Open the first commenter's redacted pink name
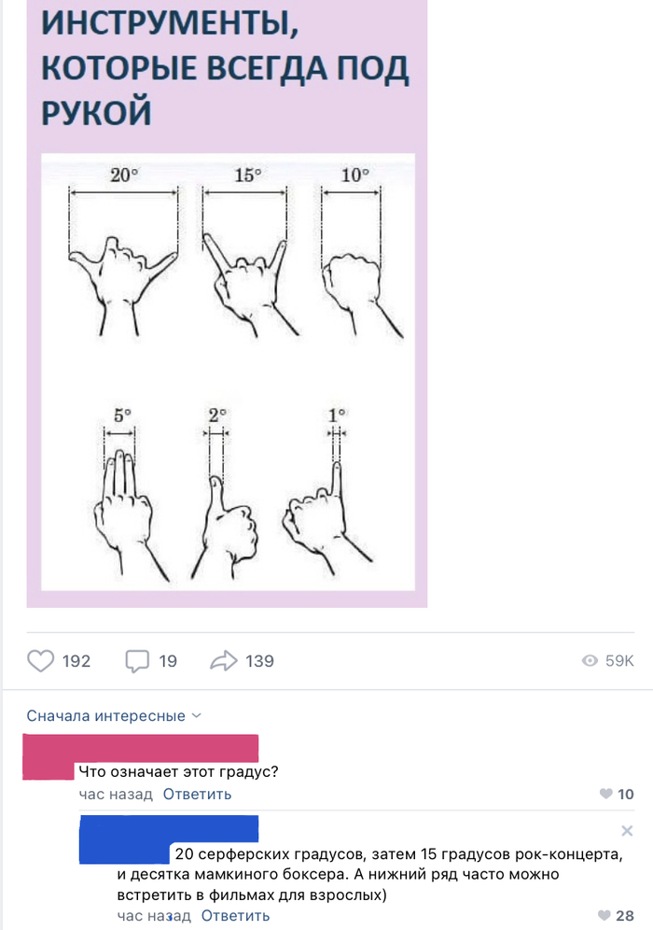The width and height of the screenshot is (653, 930). pyautogui.click(x=141, y=749)
